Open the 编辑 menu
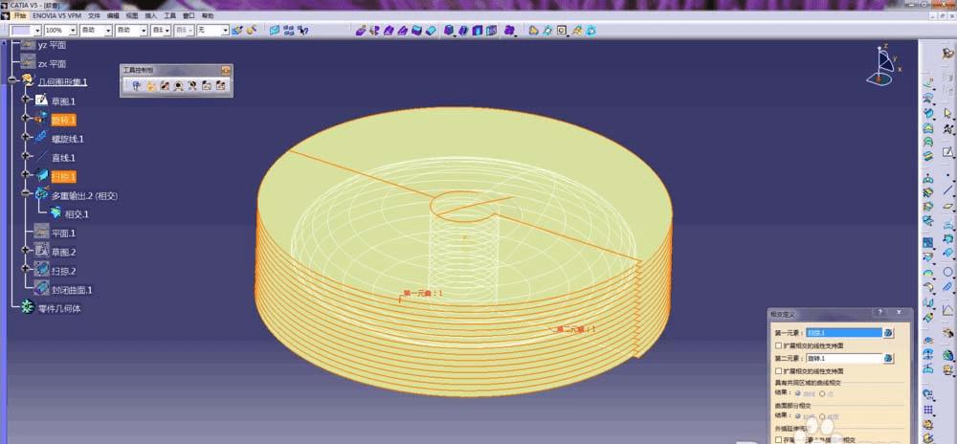 113,15
